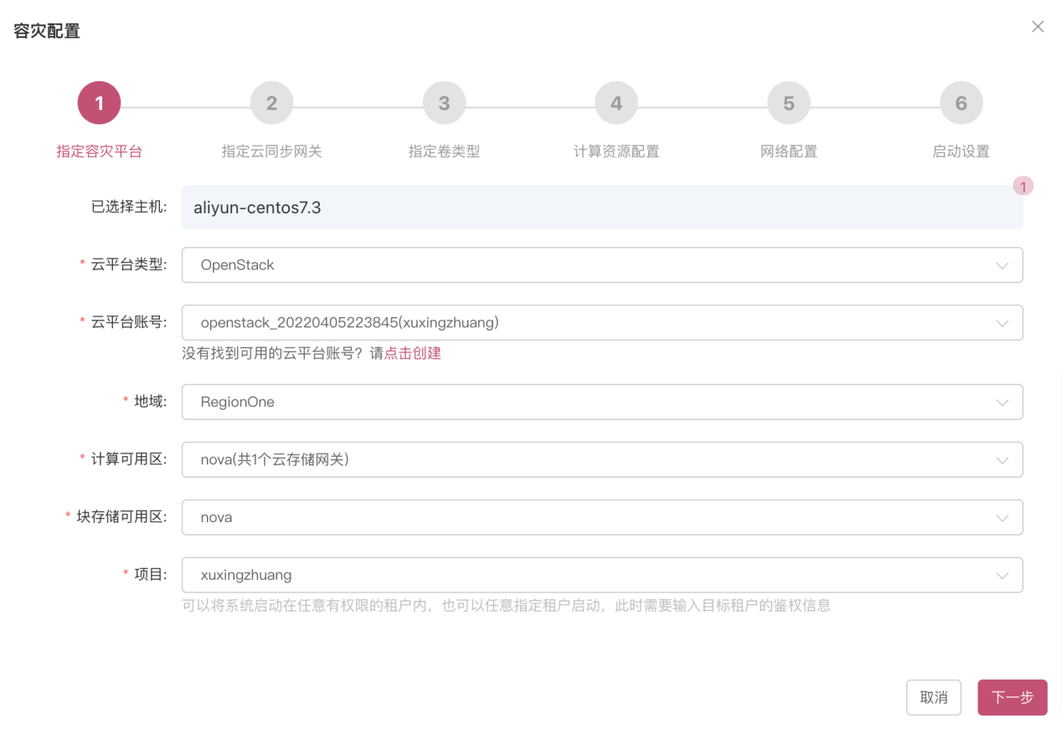Select the 网络配置 step label

click(788, 151)
